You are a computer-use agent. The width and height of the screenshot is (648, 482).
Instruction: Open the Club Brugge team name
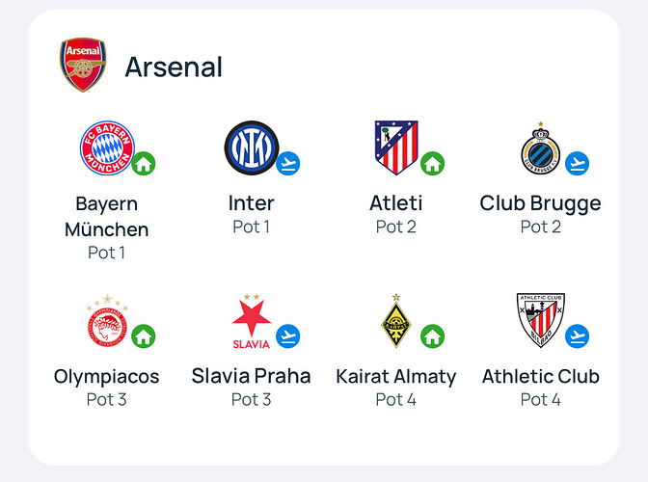click(540, 203)
